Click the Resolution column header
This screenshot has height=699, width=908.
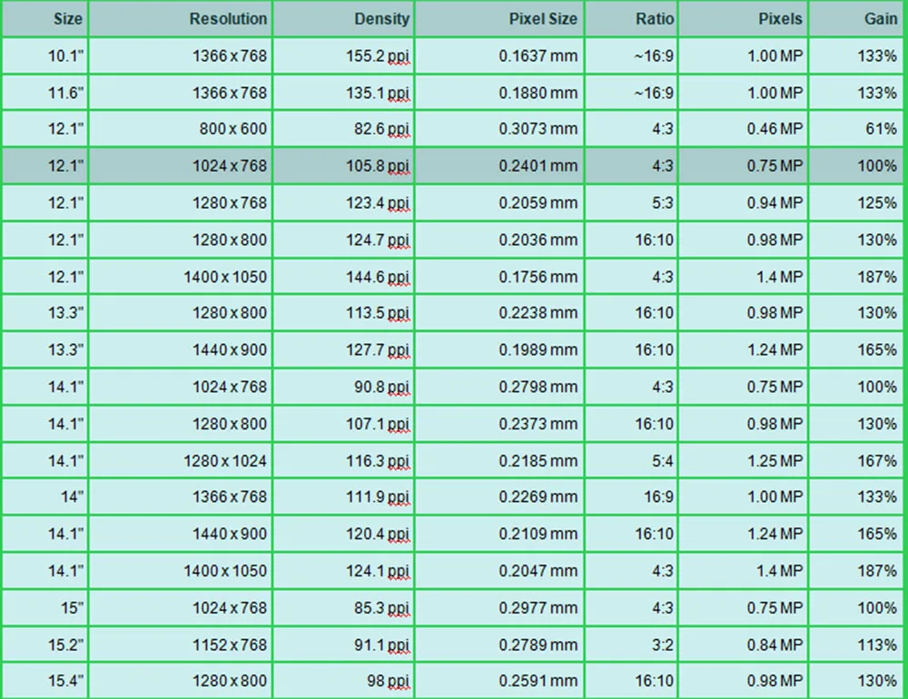(x=181, y=19)
